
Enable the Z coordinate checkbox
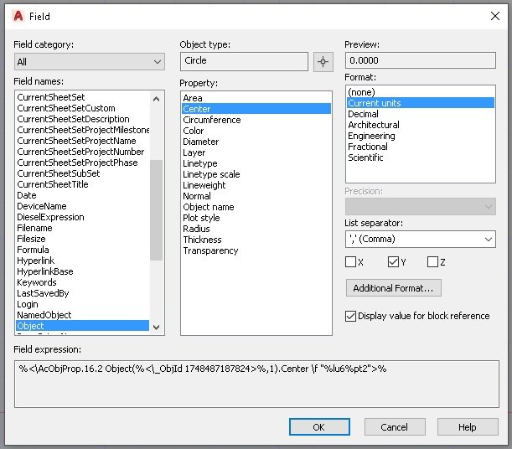coord(432,262)
